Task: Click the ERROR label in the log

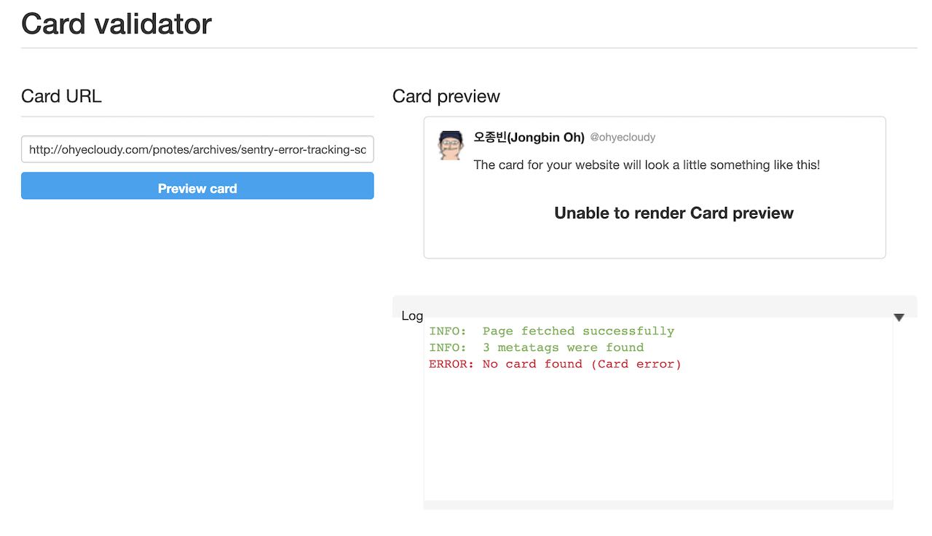Action: click(451, 364)
